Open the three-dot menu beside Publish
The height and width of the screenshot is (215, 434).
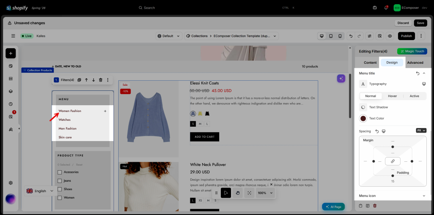click(421, 36)
